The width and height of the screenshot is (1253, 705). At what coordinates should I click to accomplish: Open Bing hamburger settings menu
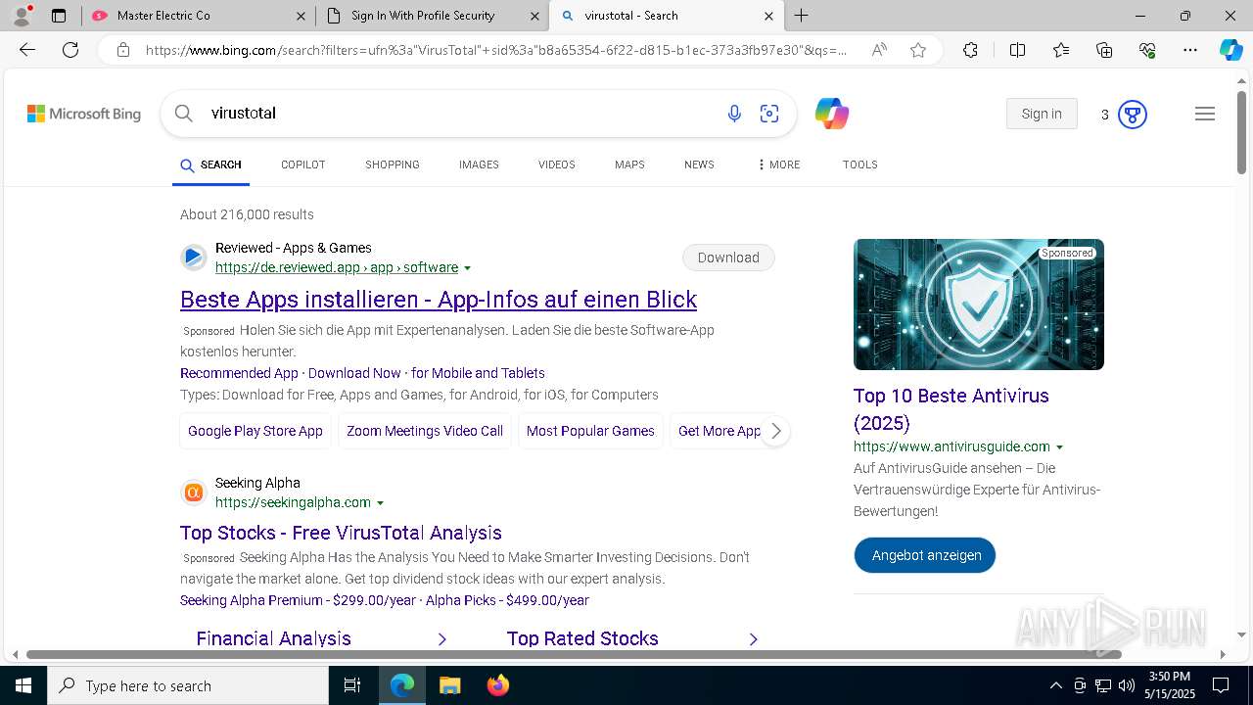[1205, 114]
